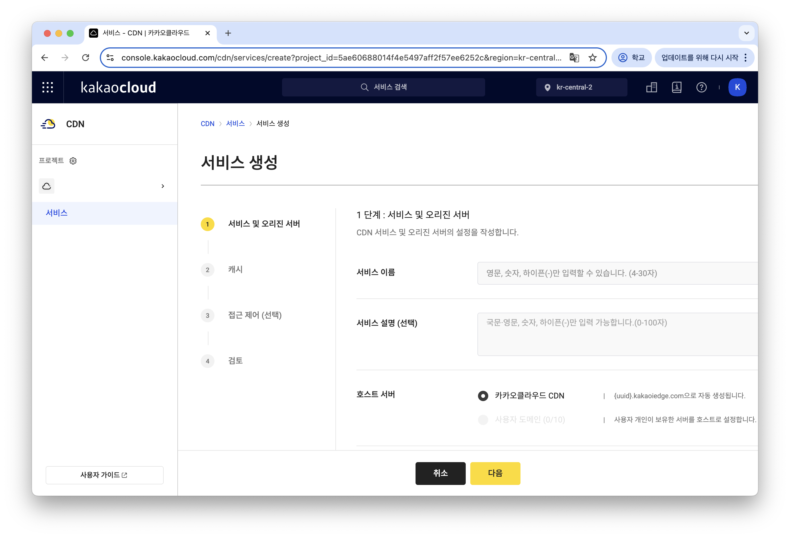
Task: Open the tab list dropdown arrow
Action: pos(746,33)
